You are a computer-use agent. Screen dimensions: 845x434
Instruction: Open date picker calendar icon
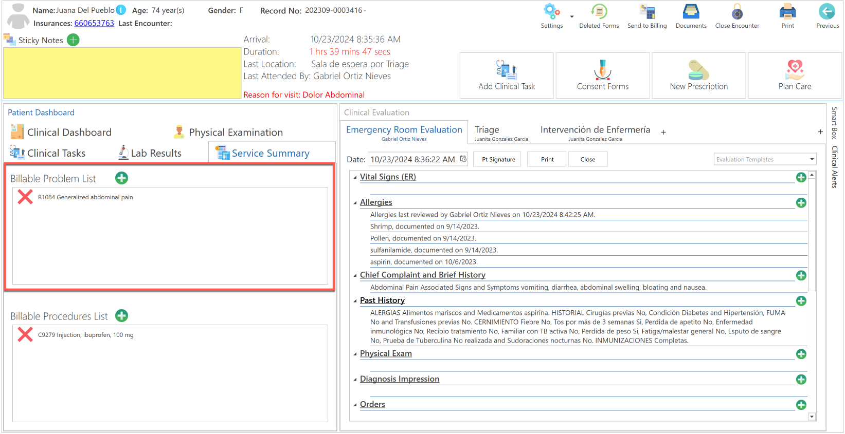[463, 159]
